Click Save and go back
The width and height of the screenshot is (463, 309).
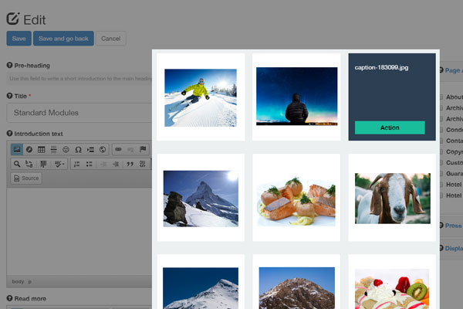tap(63, 38)
